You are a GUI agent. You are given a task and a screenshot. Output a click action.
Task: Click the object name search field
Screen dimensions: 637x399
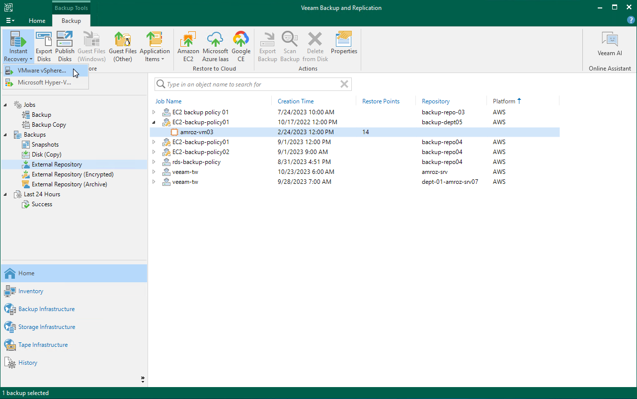(251, 84)
